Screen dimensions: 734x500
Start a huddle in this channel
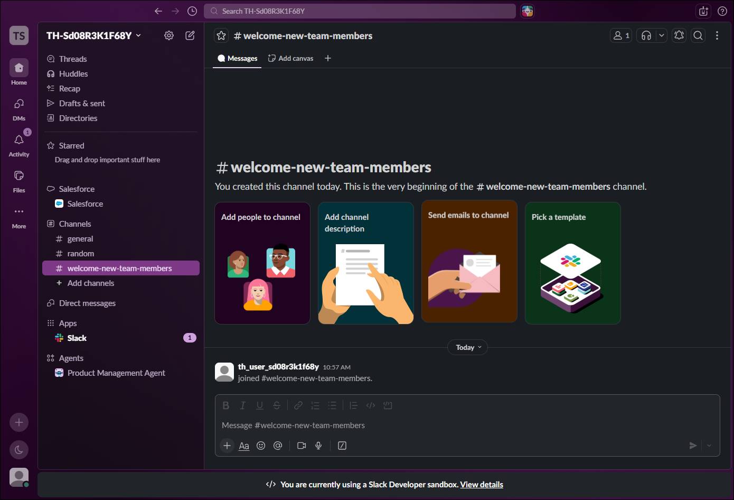[646, 35]
